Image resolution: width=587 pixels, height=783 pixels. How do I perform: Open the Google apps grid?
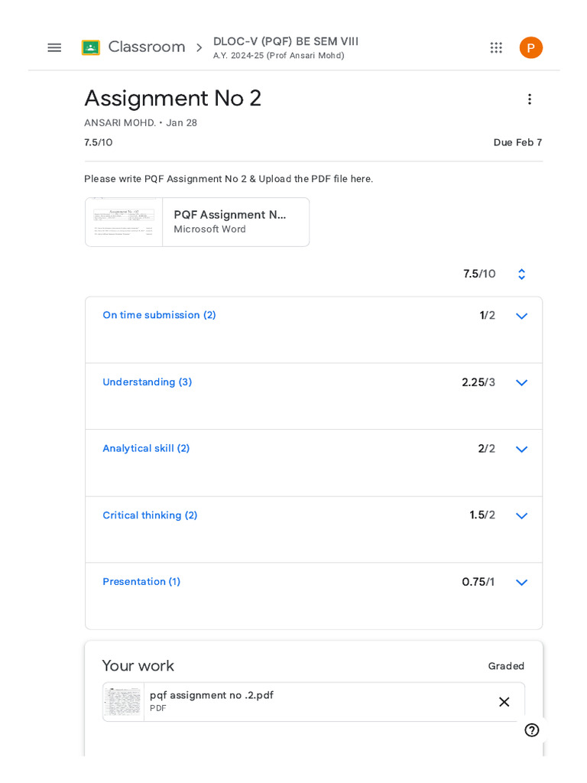pos(496,47)
